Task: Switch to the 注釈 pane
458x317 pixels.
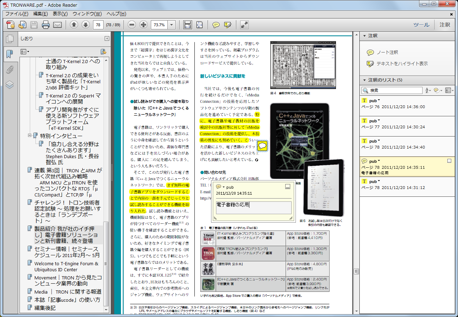Action: tap(445, 25)
